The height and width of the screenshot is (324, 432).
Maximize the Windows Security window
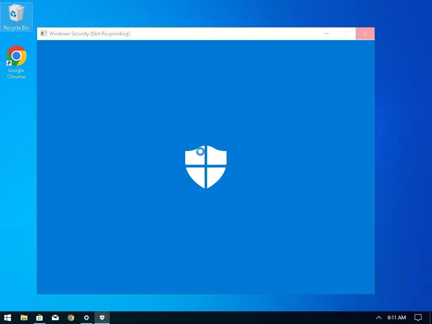coord(346,34)
